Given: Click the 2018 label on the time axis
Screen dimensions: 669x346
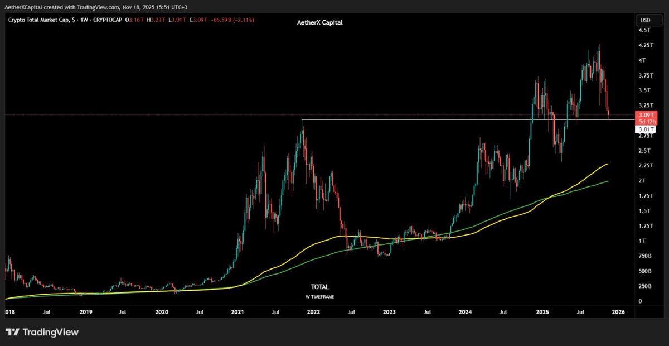Looking at the screenshot, I should (x=10, y=313).
